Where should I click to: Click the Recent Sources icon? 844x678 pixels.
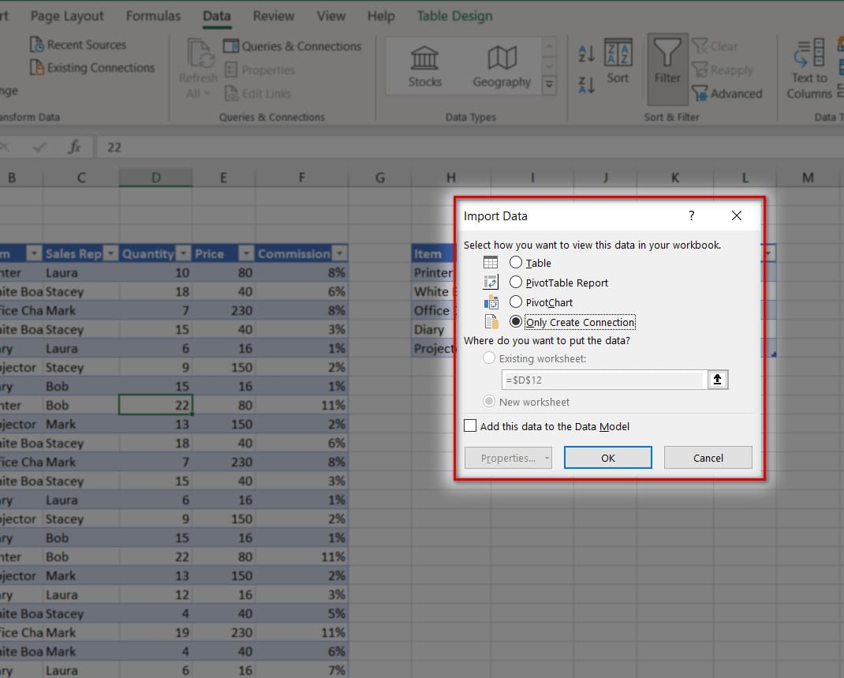(x=38, y=44)
